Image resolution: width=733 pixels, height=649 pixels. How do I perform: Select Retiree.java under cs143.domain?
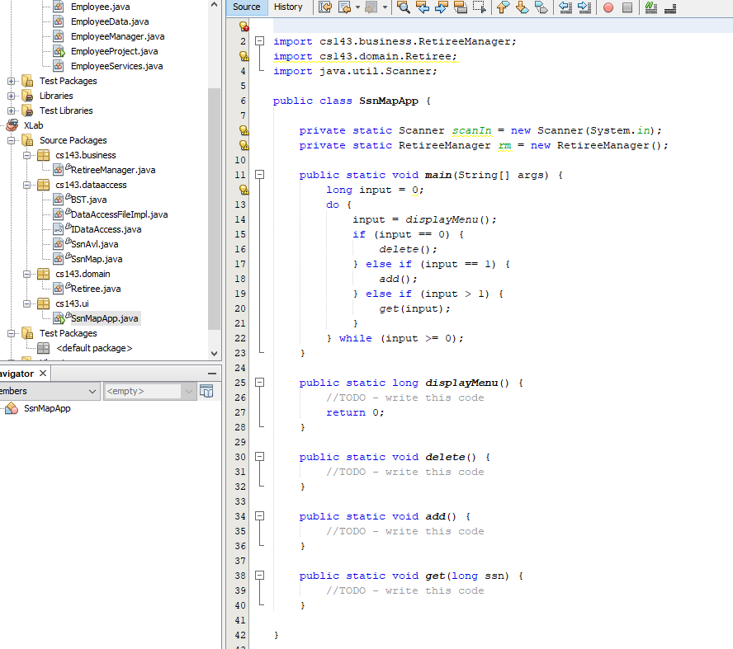pyautogui.click(x=96, y=289)
